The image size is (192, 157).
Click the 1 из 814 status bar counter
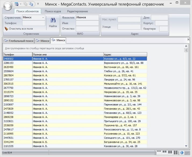pos(7,153)
